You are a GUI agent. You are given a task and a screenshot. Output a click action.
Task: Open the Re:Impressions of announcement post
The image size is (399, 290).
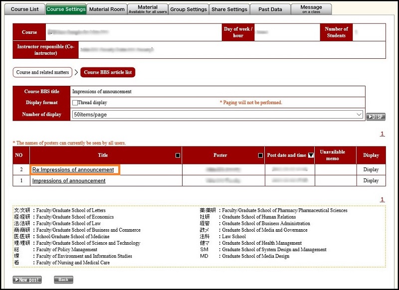click(x=73, y=170)
